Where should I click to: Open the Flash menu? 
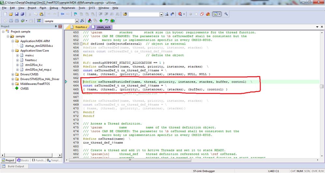43,8
